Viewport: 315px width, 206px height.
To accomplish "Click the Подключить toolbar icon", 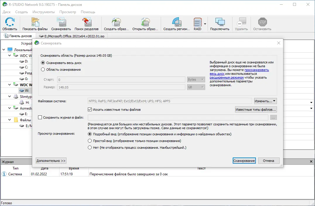I will (220, 23).
